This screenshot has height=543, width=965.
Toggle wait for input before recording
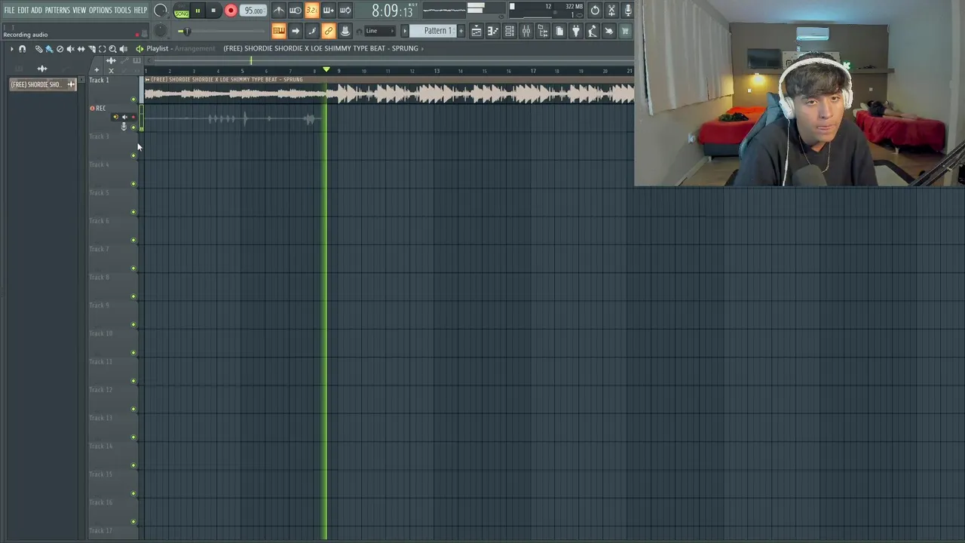[296, 11]
